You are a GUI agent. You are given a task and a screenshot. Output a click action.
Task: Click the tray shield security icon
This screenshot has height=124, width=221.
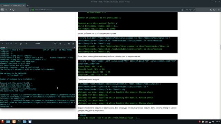click(x=203, y=122)
